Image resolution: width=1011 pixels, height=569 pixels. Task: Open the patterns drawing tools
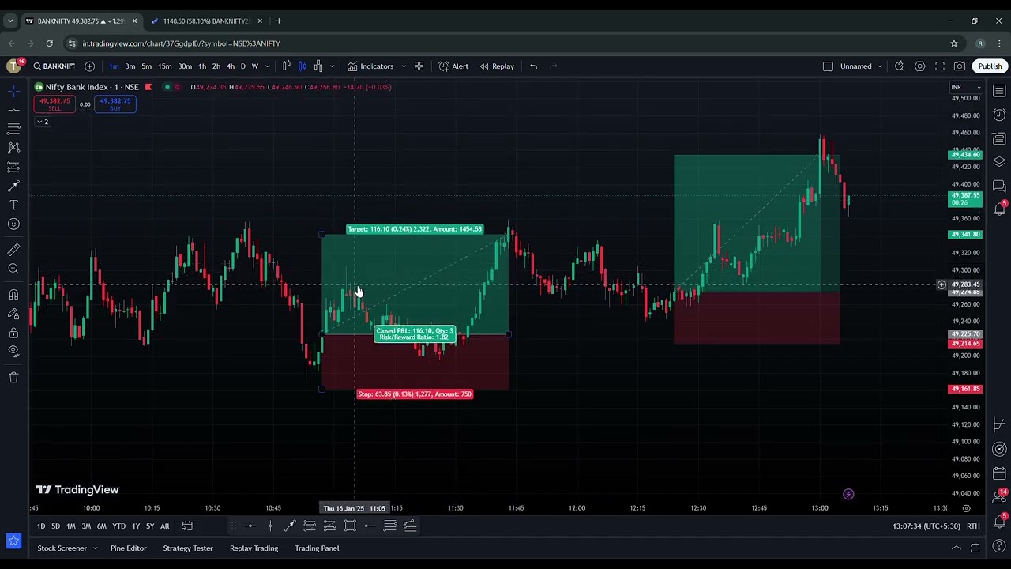(13, 148)
